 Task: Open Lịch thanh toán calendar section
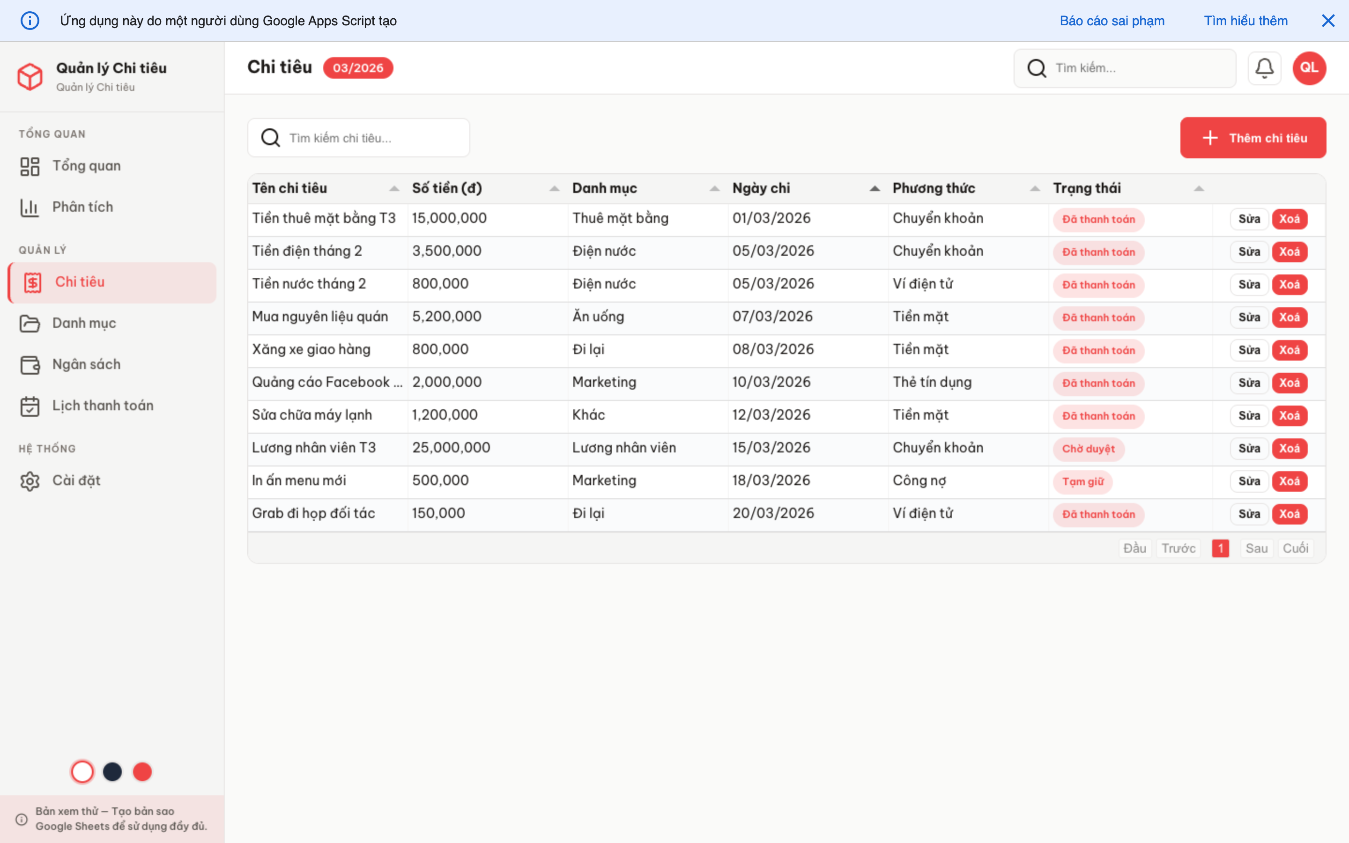click(103, 405)
